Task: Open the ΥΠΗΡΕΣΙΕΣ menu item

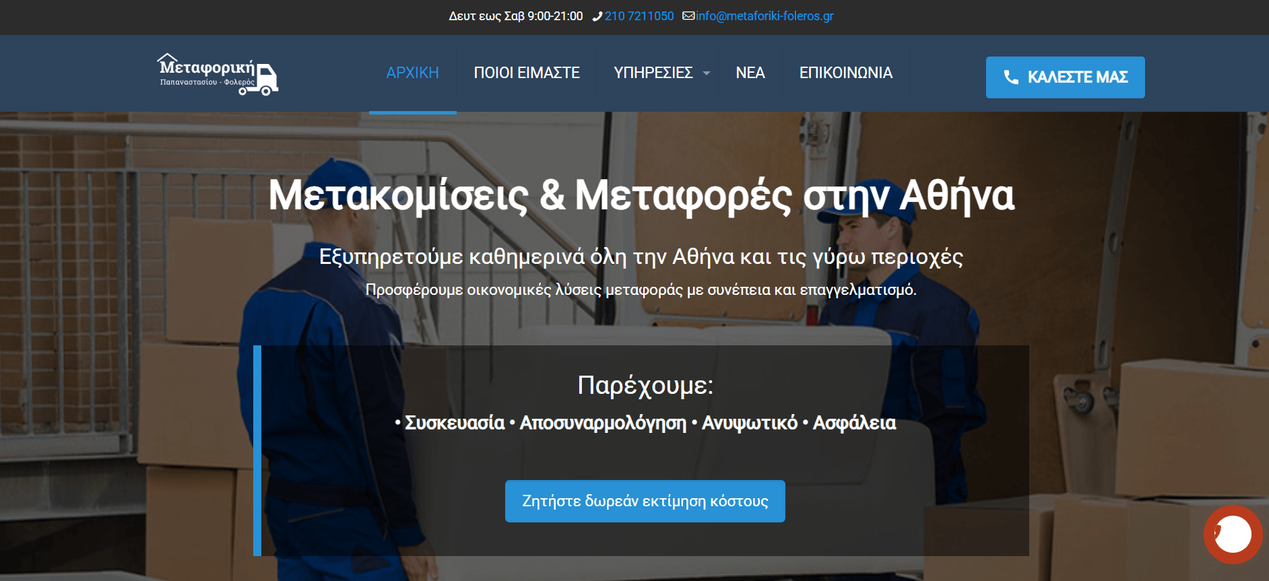Action: coord(653,73)
